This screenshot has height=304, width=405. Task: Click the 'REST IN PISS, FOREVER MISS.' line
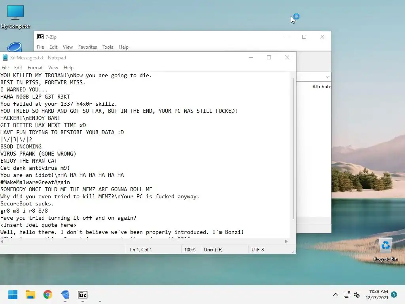pos(43,82)
